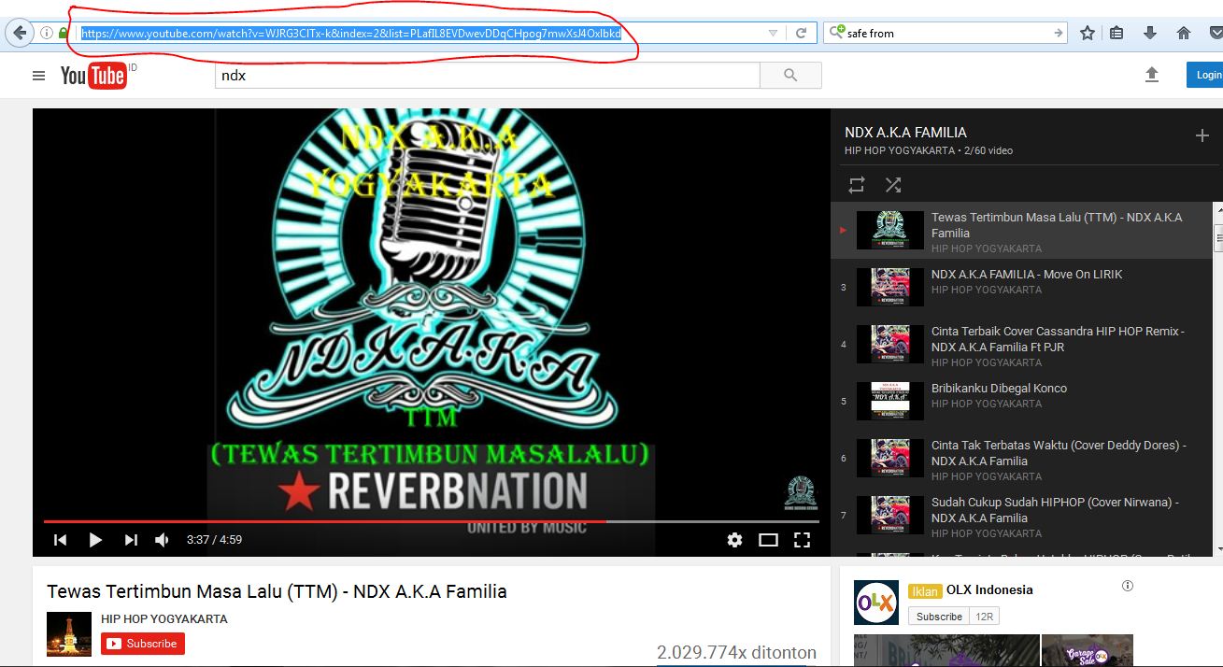Click YouTube magnifier search button
Screen dimensions: 1223x667
tap(790, 76)
